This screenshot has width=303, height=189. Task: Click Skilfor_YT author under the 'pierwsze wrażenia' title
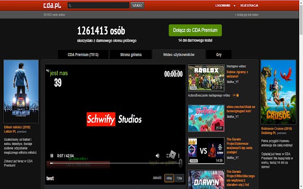(x=232, y=158)
